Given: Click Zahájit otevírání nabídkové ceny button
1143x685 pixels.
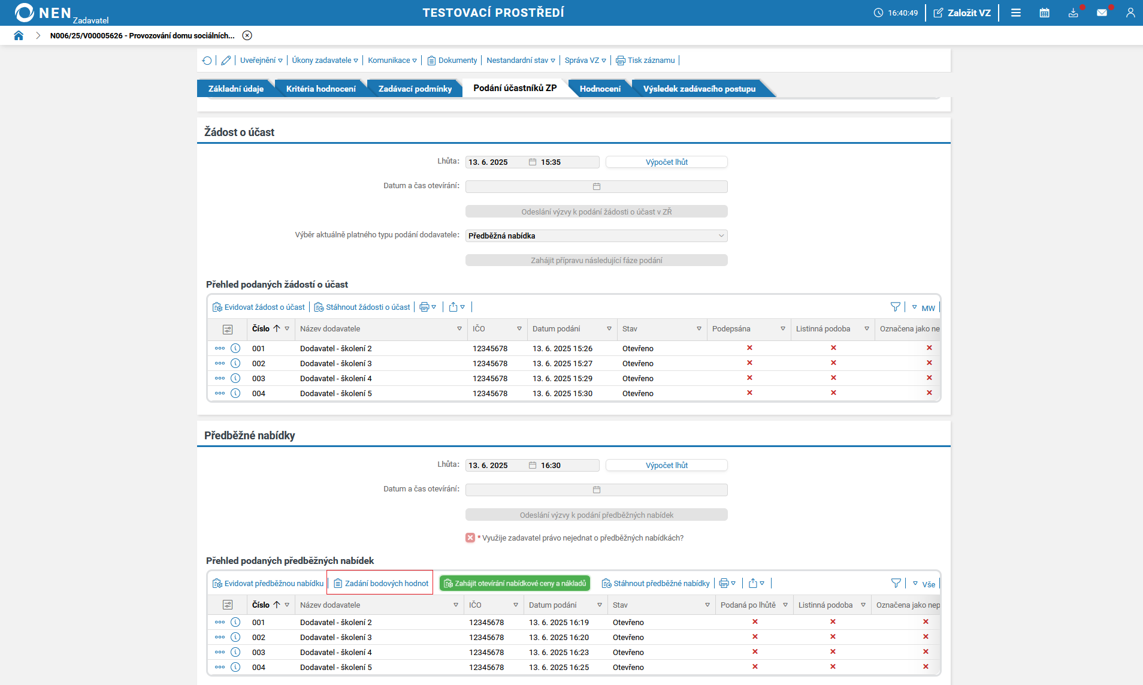Looking at the screenshot, I should (515, 583).
